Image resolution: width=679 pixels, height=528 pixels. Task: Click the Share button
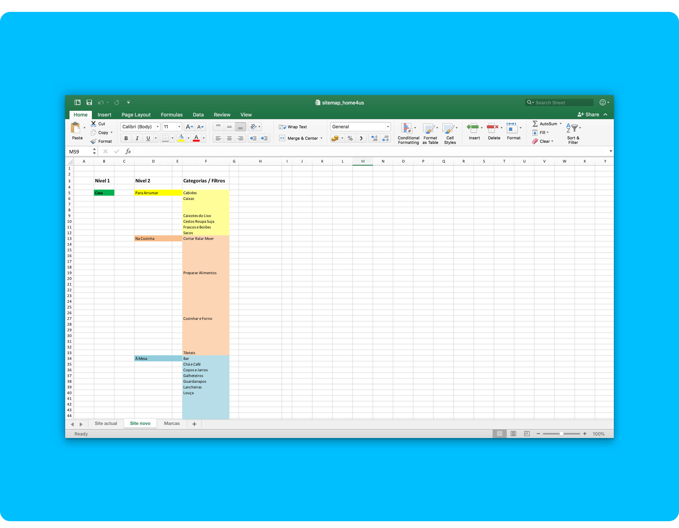tap(589, 114)
